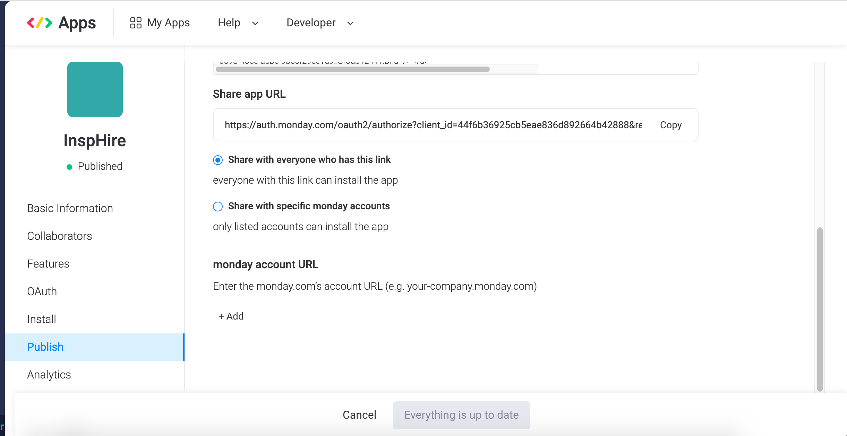
Task: Open My Apps grid icon
Action: click(x=136, y=23)
